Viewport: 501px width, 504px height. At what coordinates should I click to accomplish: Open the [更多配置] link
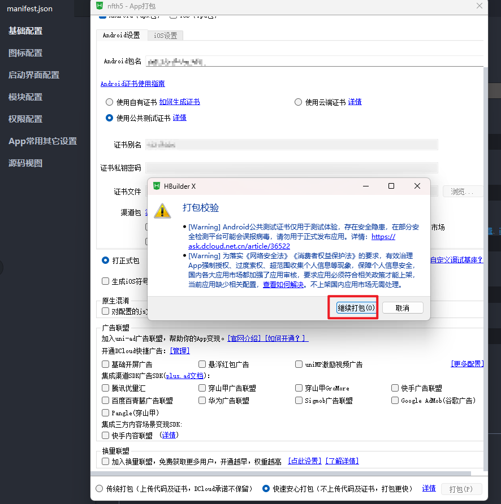pos(467,364)
